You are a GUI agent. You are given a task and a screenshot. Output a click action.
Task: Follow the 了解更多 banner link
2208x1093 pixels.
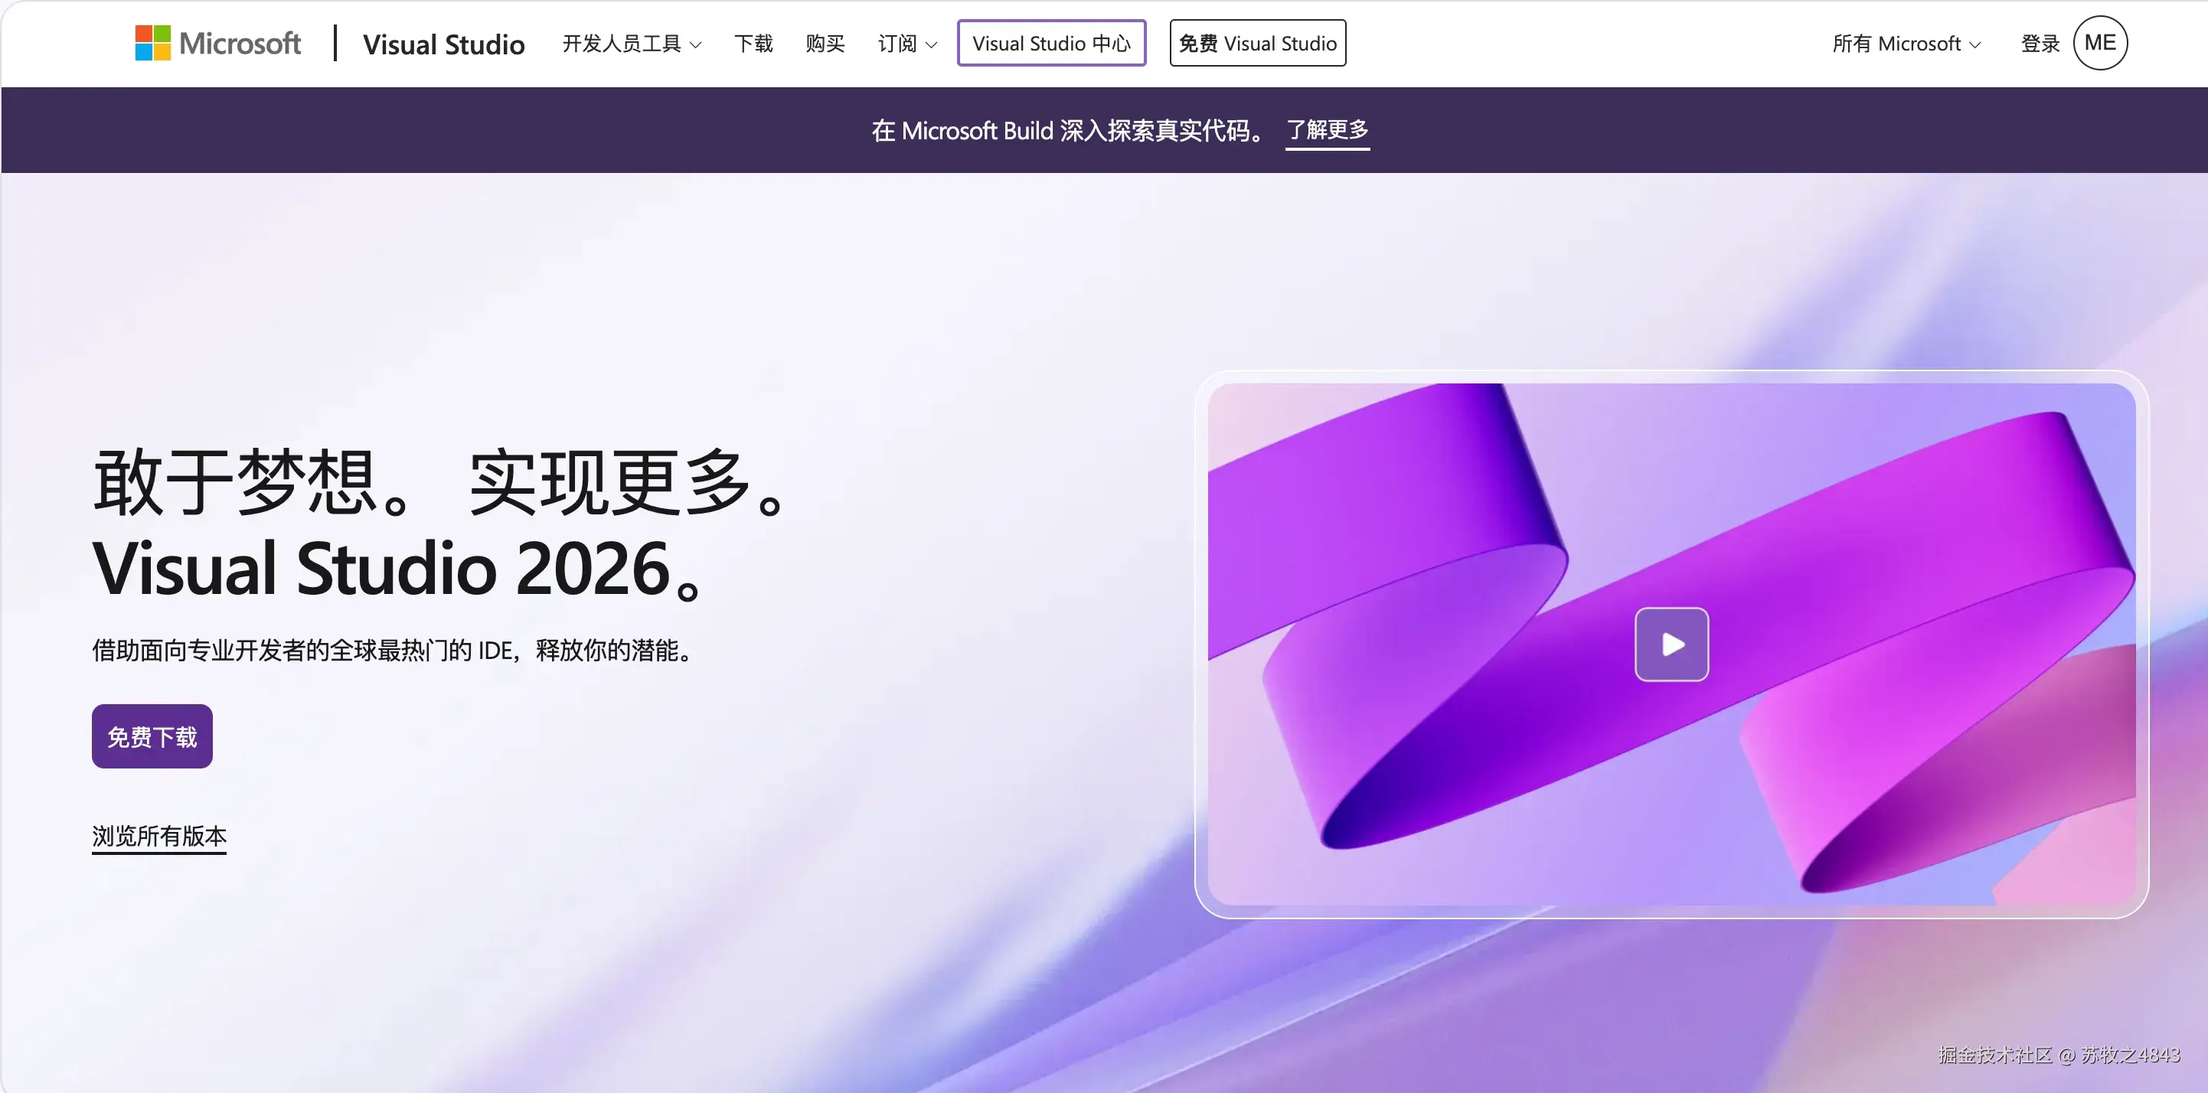point(1327,130)
